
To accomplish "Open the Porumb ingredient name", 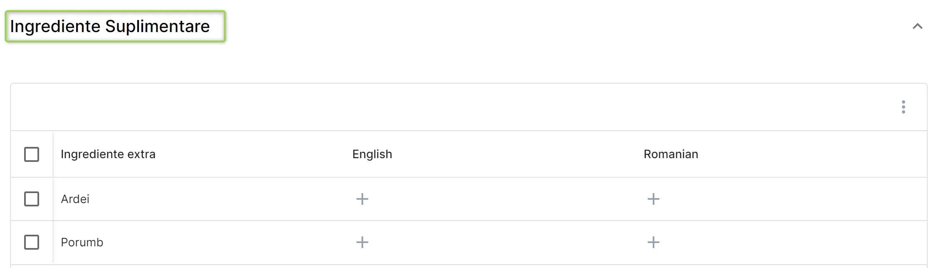I will 82,242.
